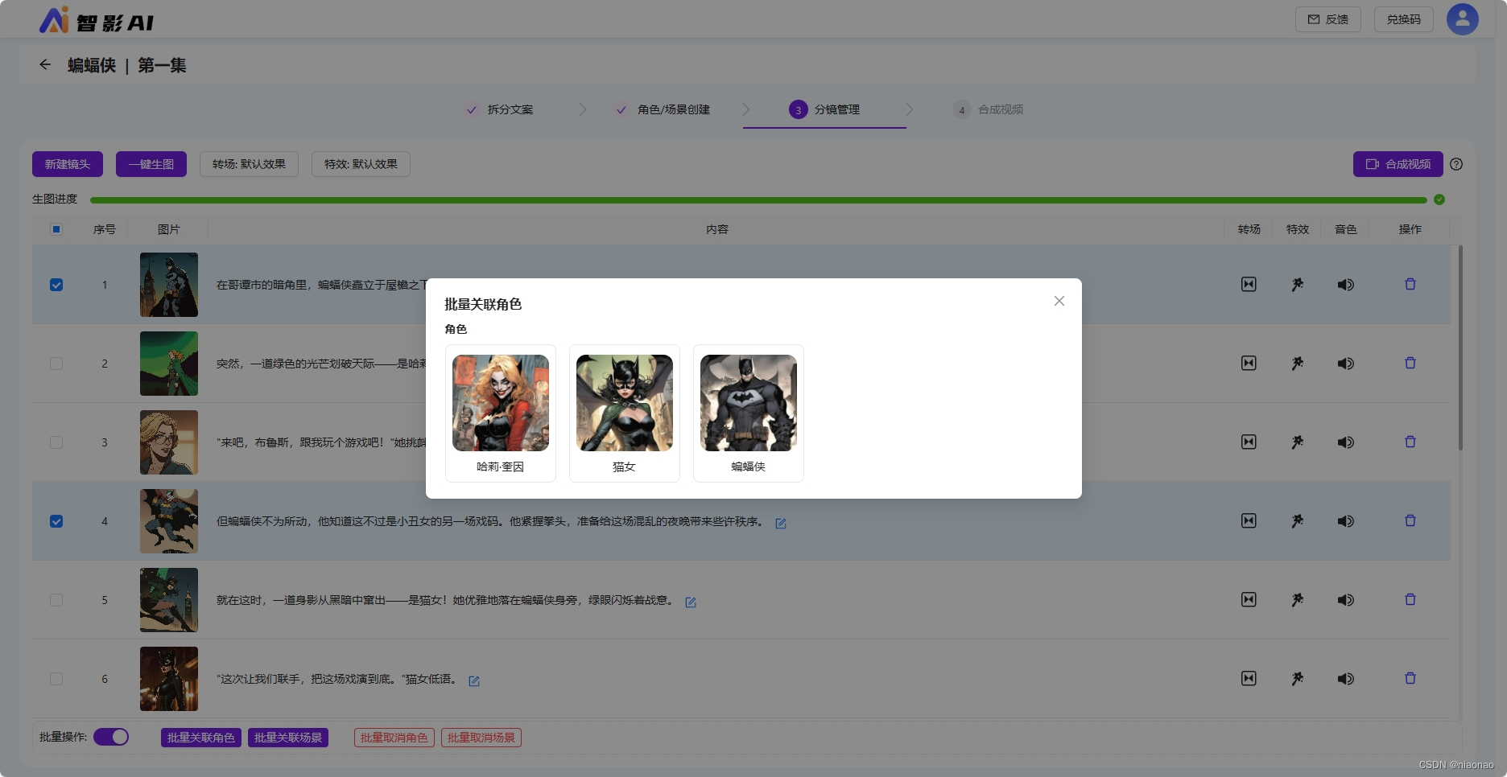Check the row 6 checkbox
The image size is (1507, 777).
pos(56,679)
